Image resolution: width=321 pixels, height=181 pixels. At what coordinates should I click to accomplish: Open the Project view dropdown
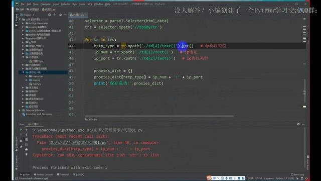(x=28, y=15)
